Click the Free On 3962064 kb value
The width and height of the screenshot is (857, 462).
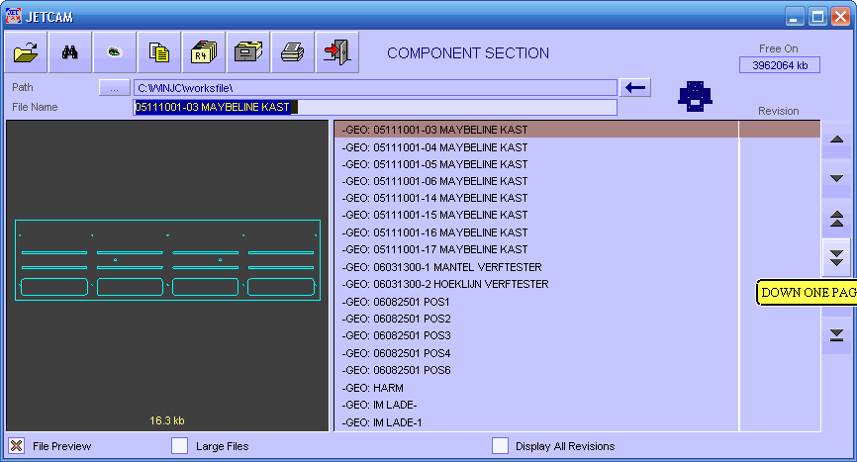(780, 65)
